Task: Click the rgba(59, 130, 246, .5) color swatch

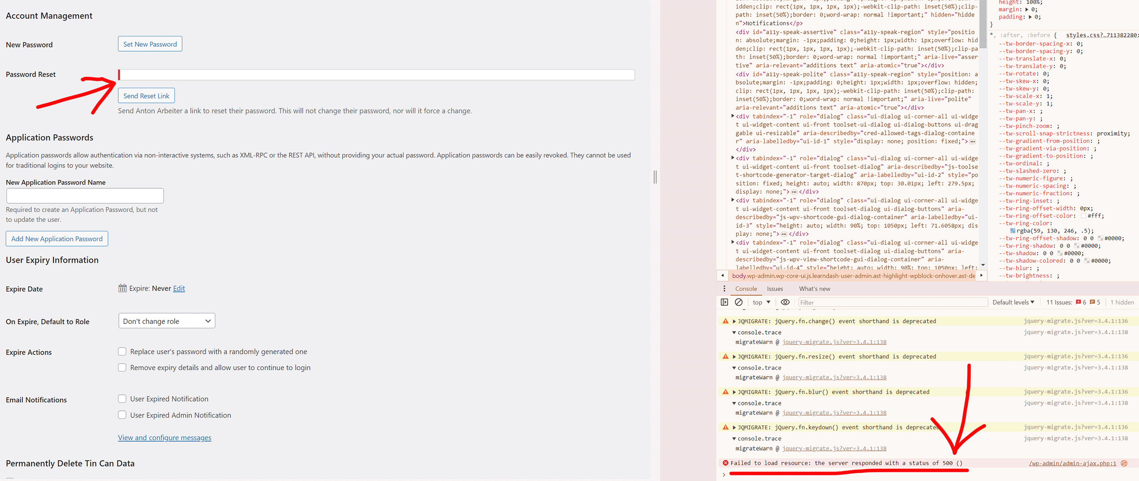Action: [1013, 231]
